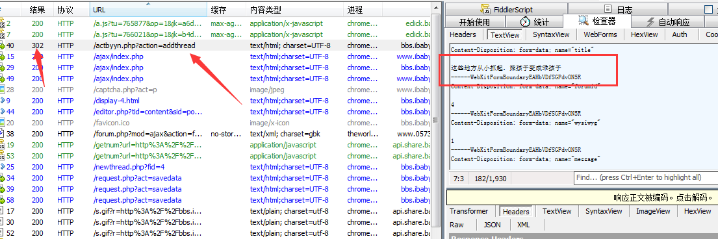Select session 30 /s.gif row
The width and height of the screenshot is (718, 239).
coord(215,222)
